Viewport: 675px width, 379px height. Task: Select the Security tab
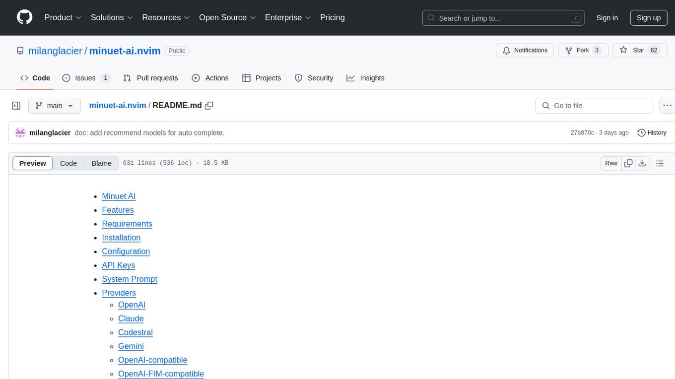pos(314,78)
